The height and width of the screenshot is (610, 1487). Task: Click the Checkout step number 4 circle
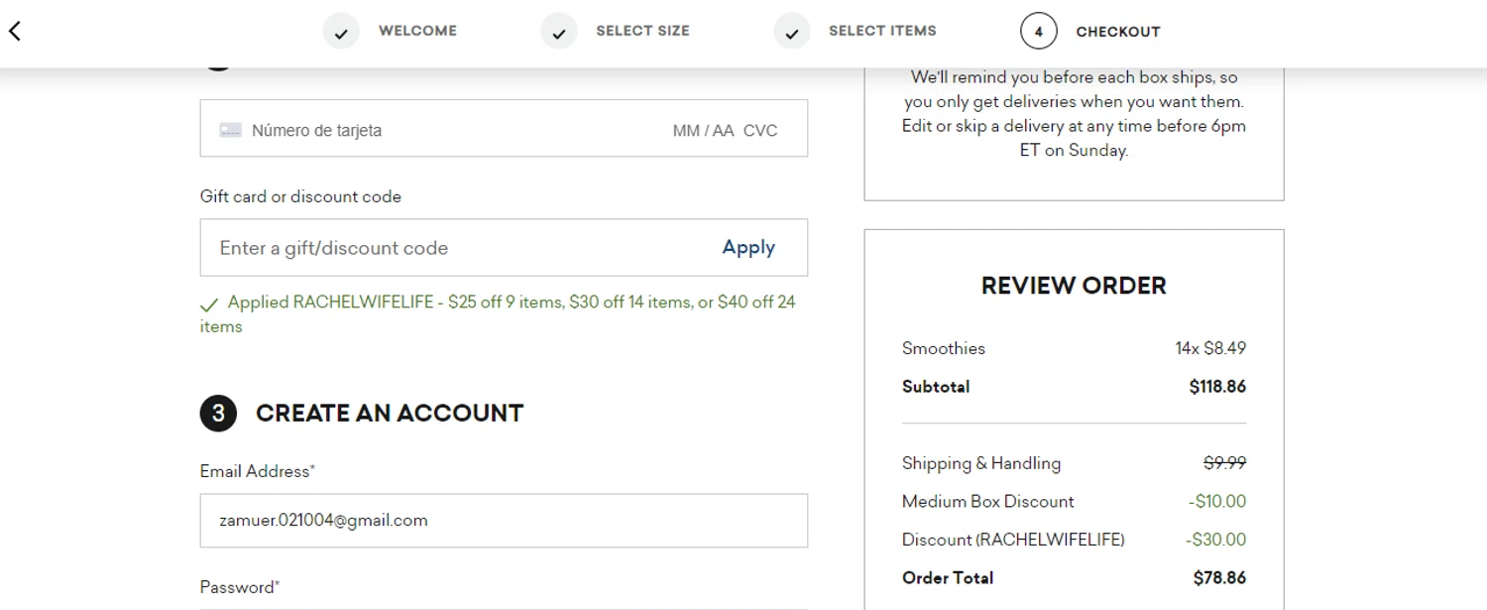click(x=1038, y=32)
